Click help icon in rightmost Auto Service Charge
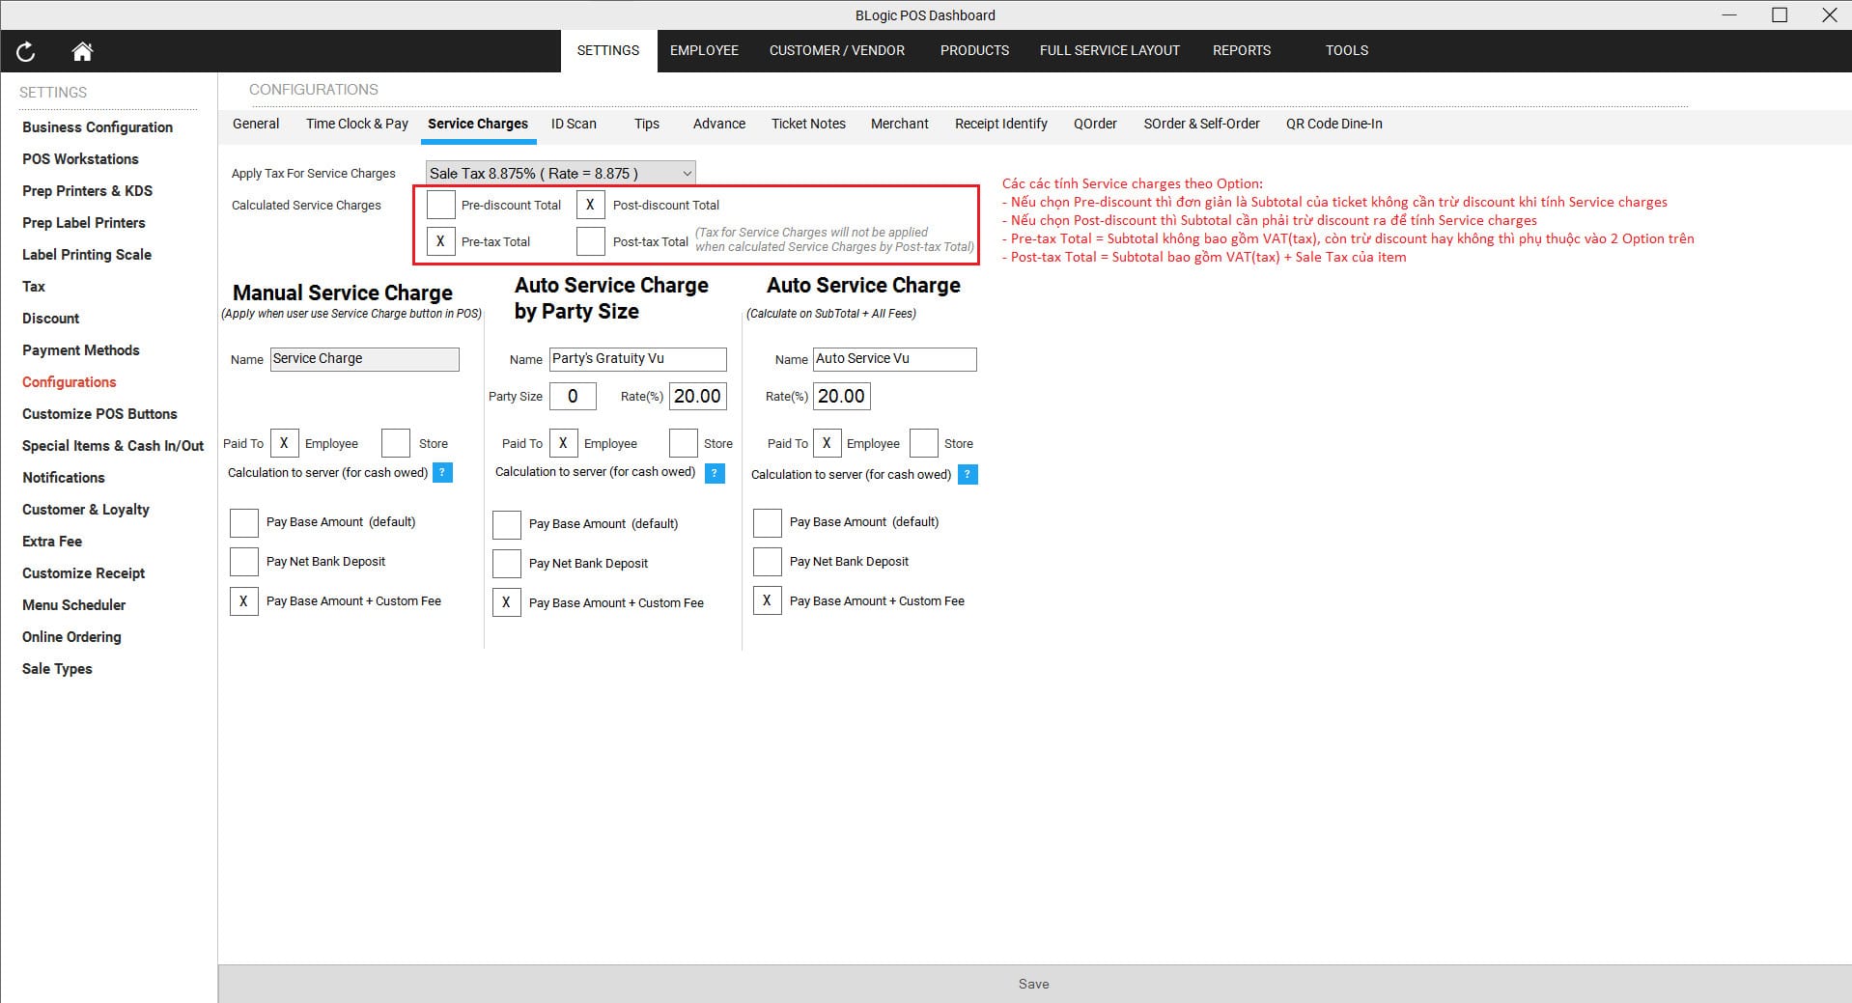The image size is (1852, 1003). 968,475
